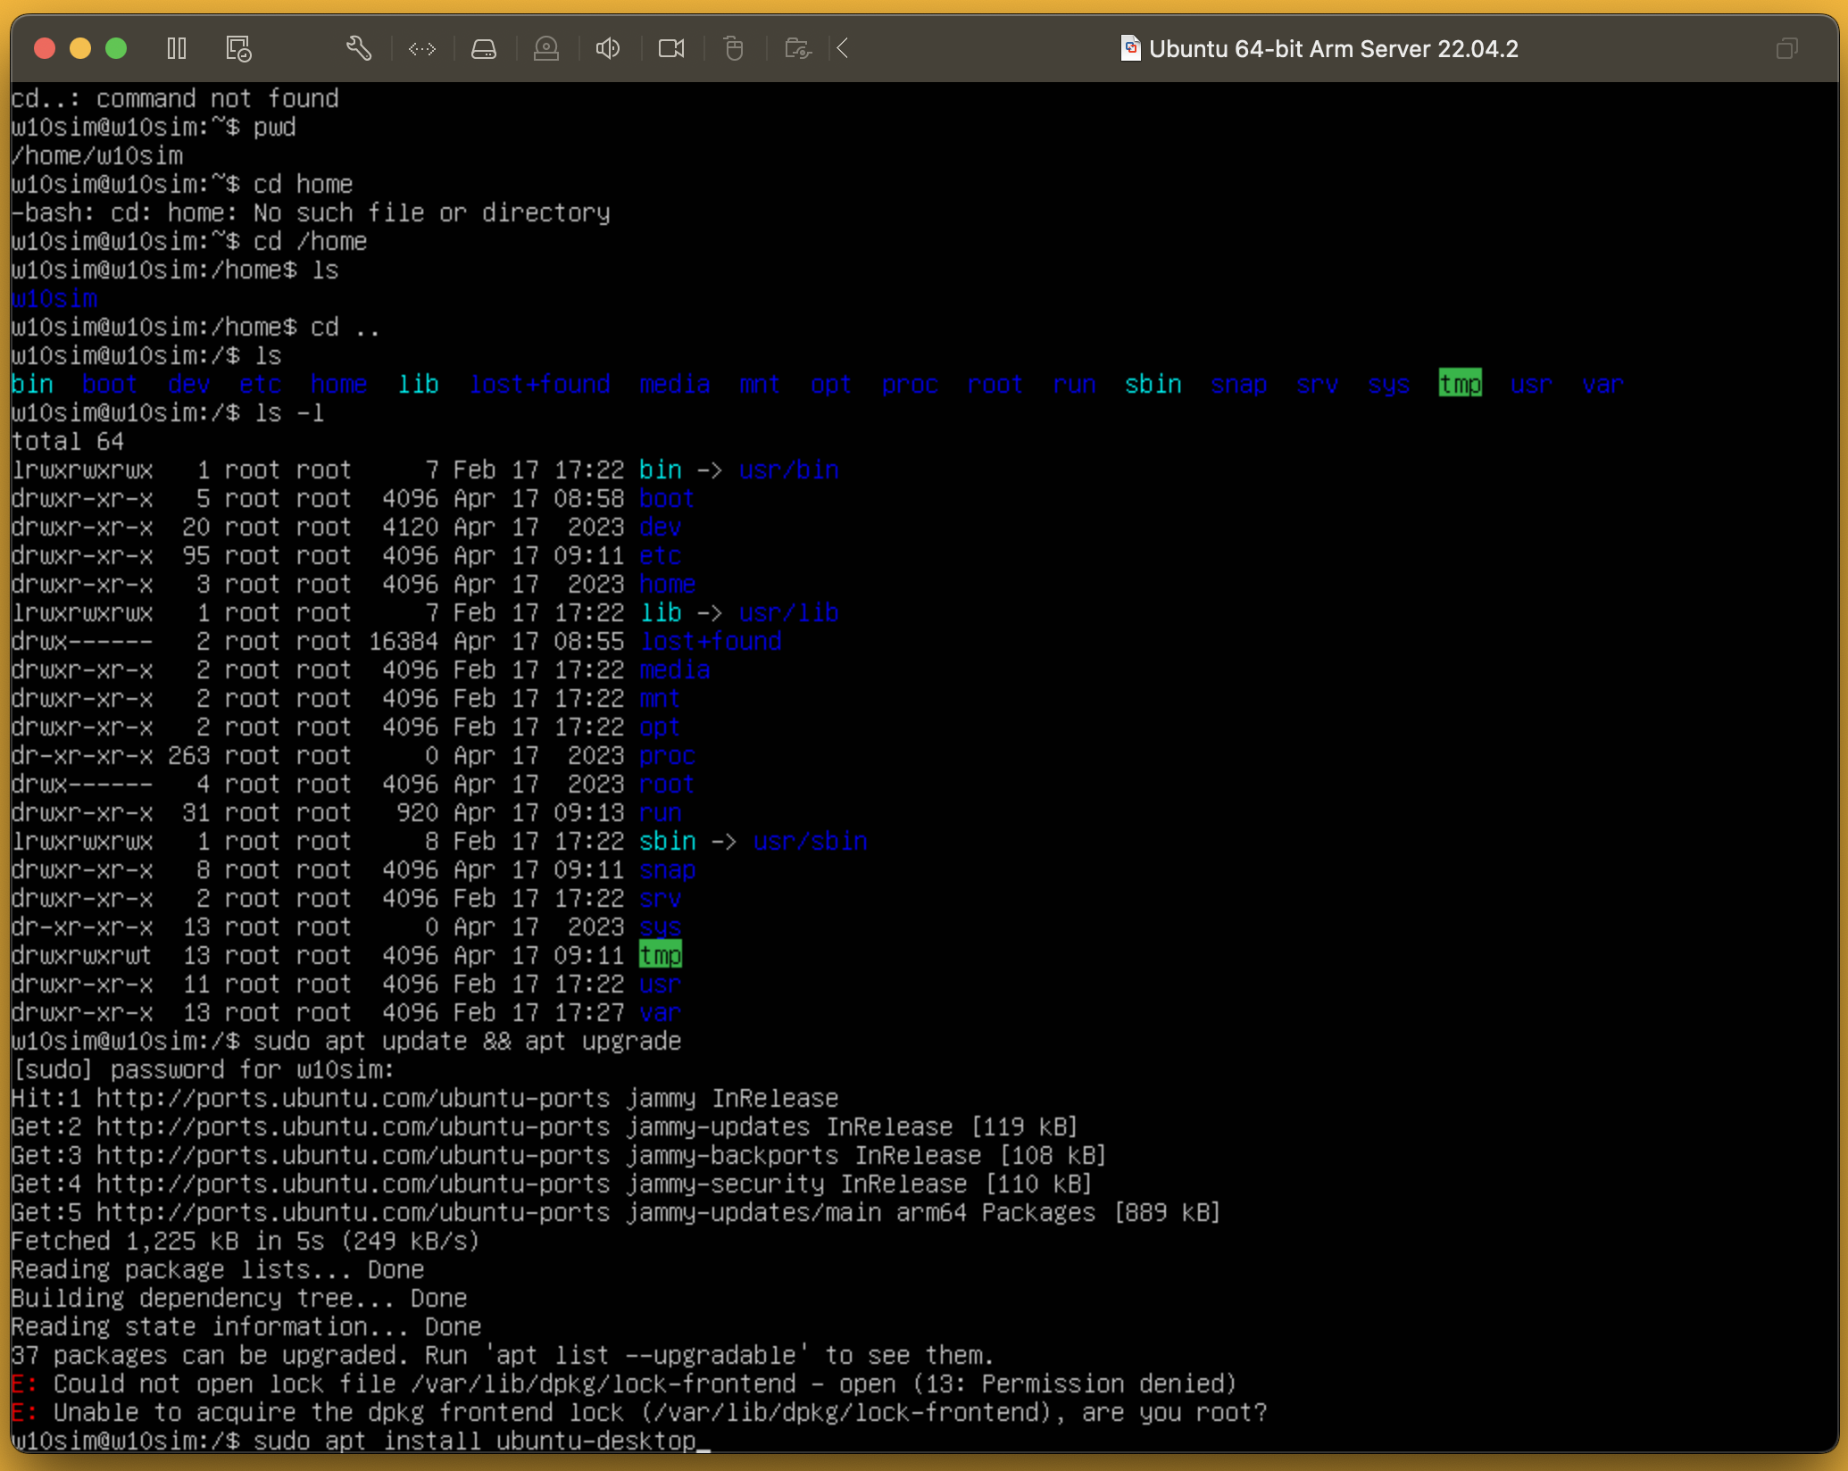This screenshot has width=1848, height=1471.
Task: Click usr/lib symlink target in listing
Action: (x=789, y=612)
